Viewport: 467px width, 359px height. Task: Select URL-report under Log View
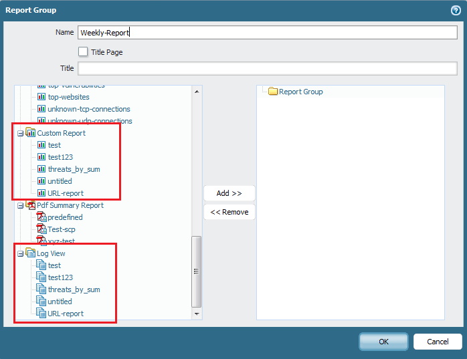click(66, 314)
